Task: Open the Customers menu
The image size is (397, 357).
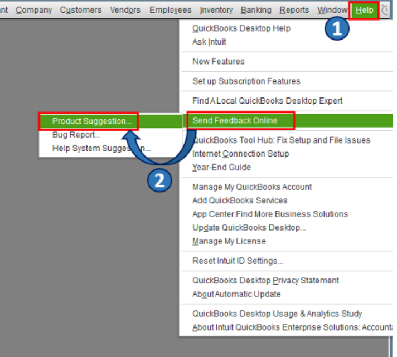Action: coord(81,10)
